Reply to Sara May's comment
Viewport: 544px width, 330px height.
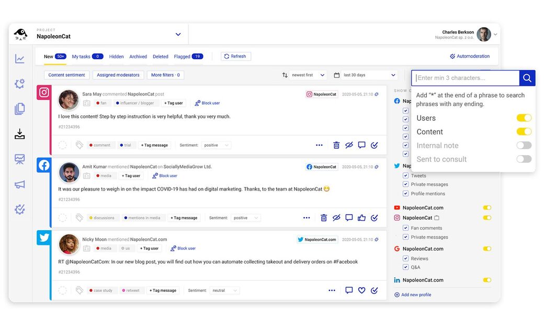(361, 145)
